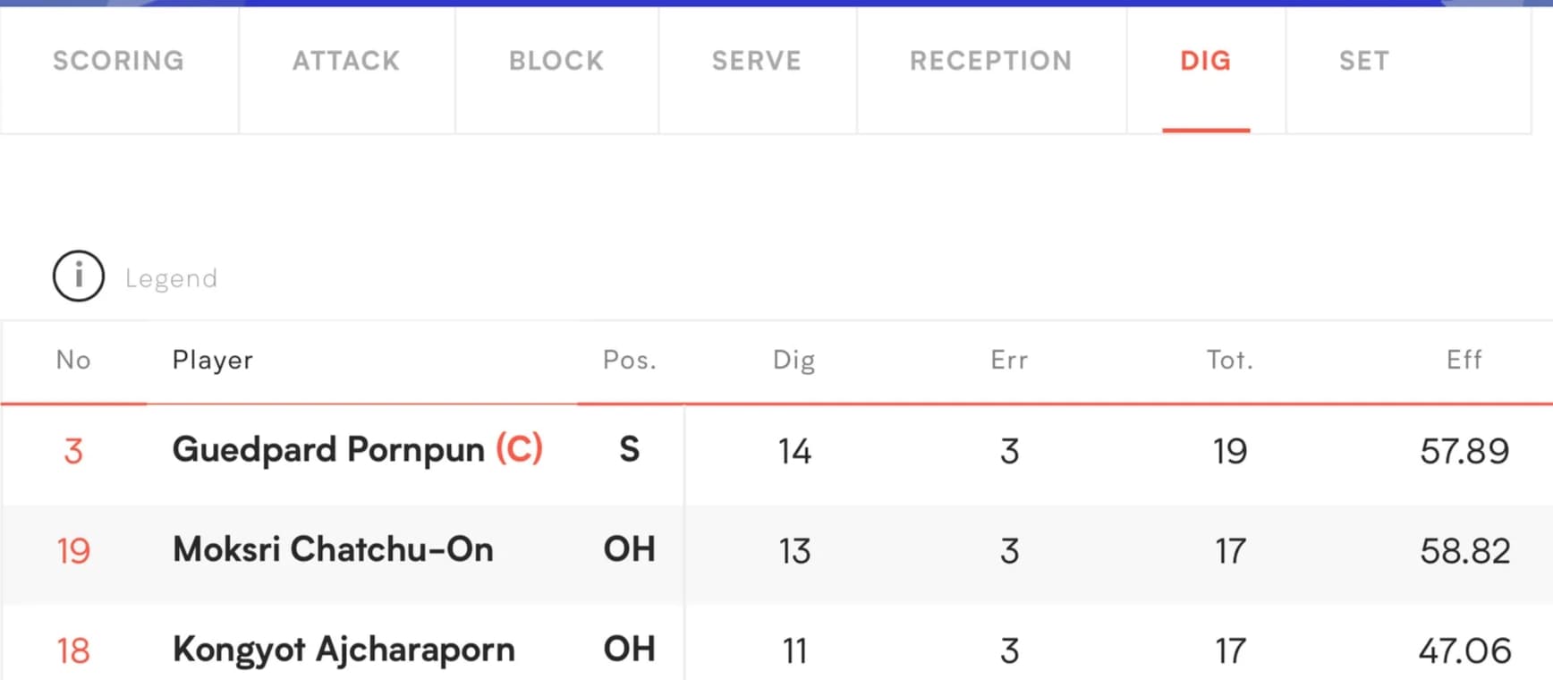The image size is (1553, 680).
Task: Sort table by Eff column
Action: [1464, 360]
